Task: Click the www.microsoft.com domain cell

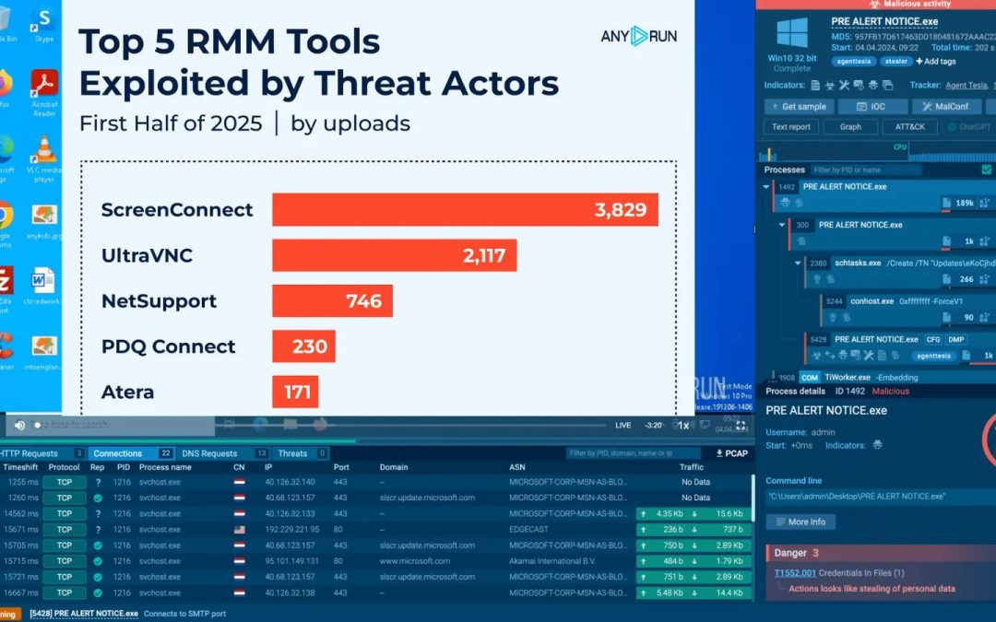Action: tap(415, 561)
